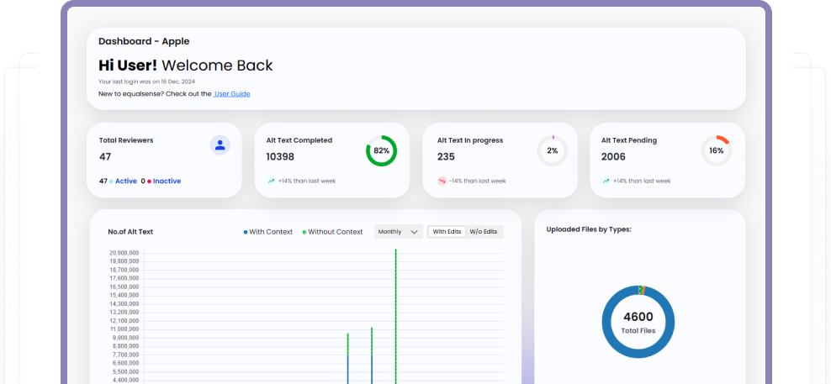Screen dimensions: 831x384
Task: Click the upward trend icon under Alt Text Pending
Action: (606, 181)
